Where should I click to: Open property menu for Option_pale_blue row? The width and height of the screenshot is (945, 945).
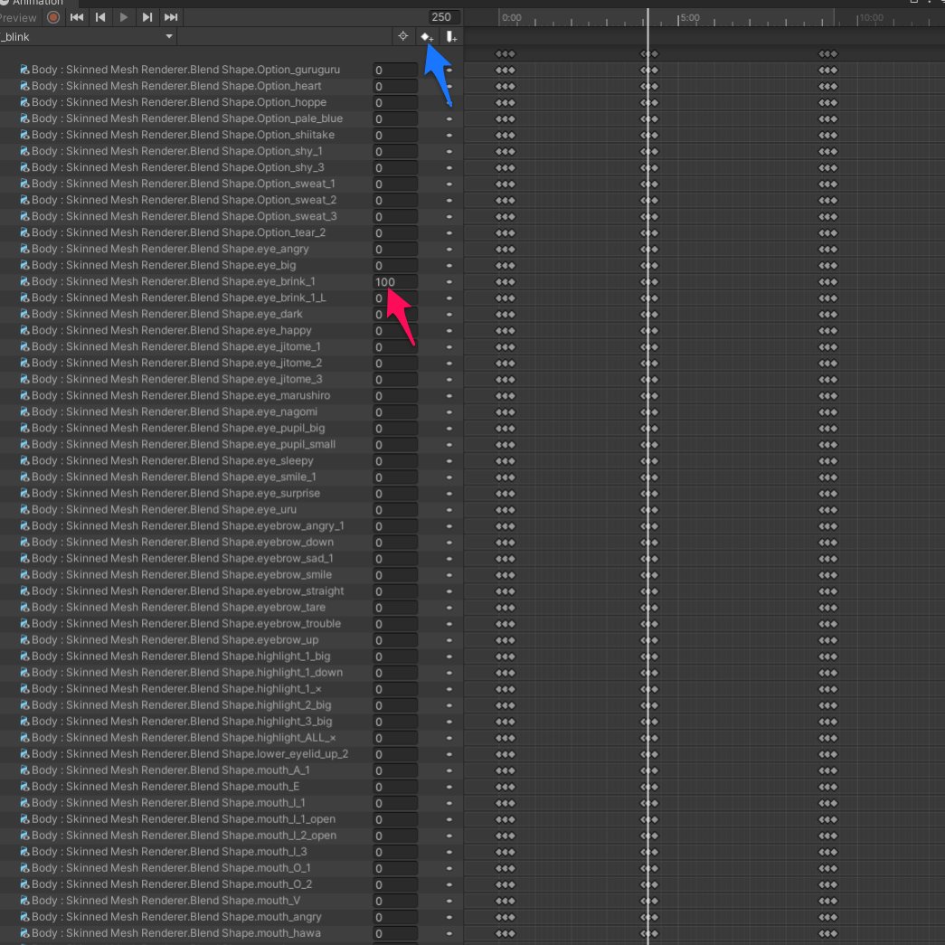point(449,119)
